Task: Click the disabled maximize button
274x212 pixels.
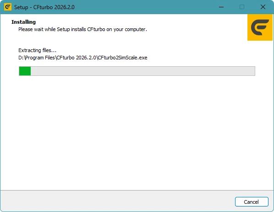Action: [242, 7]
